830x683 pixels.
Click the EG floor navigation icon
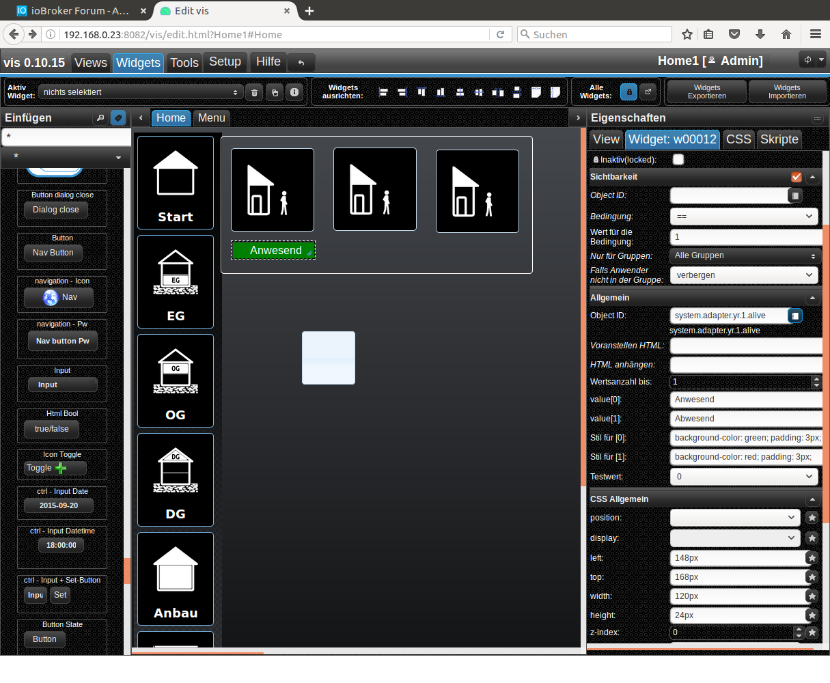[176, 281]
